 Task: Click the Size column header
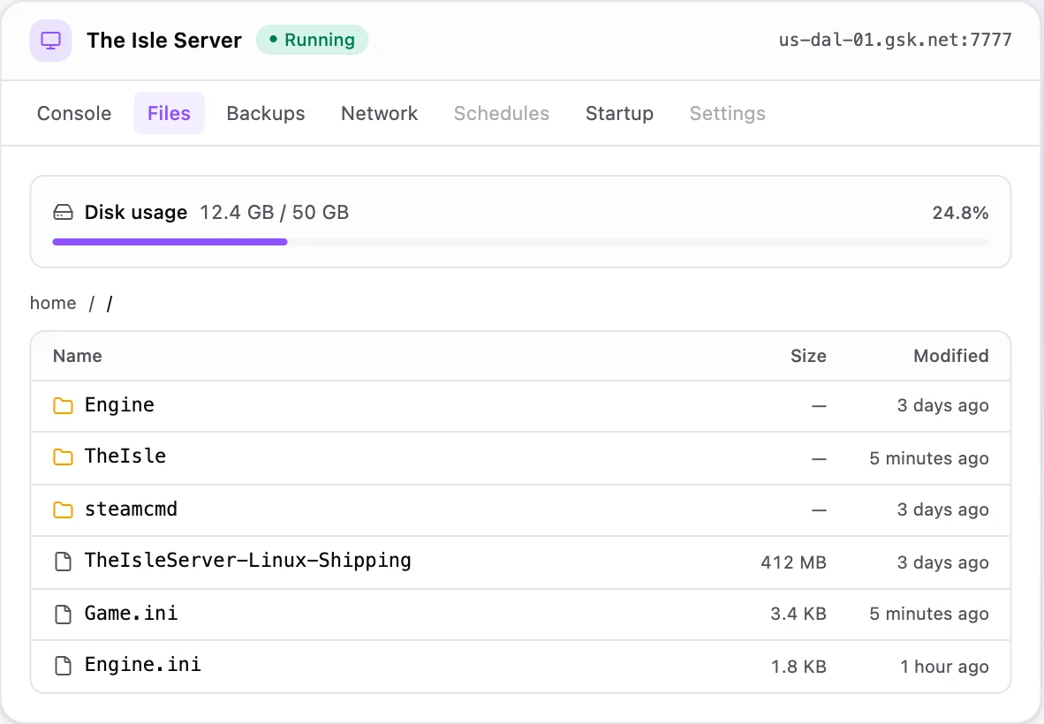click(x=808, y=356)
